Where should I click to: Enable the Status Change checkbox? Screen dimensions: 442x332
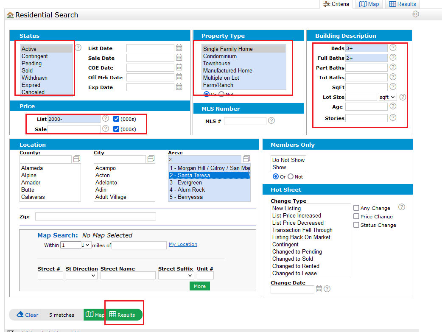click(x=356, y=225)
